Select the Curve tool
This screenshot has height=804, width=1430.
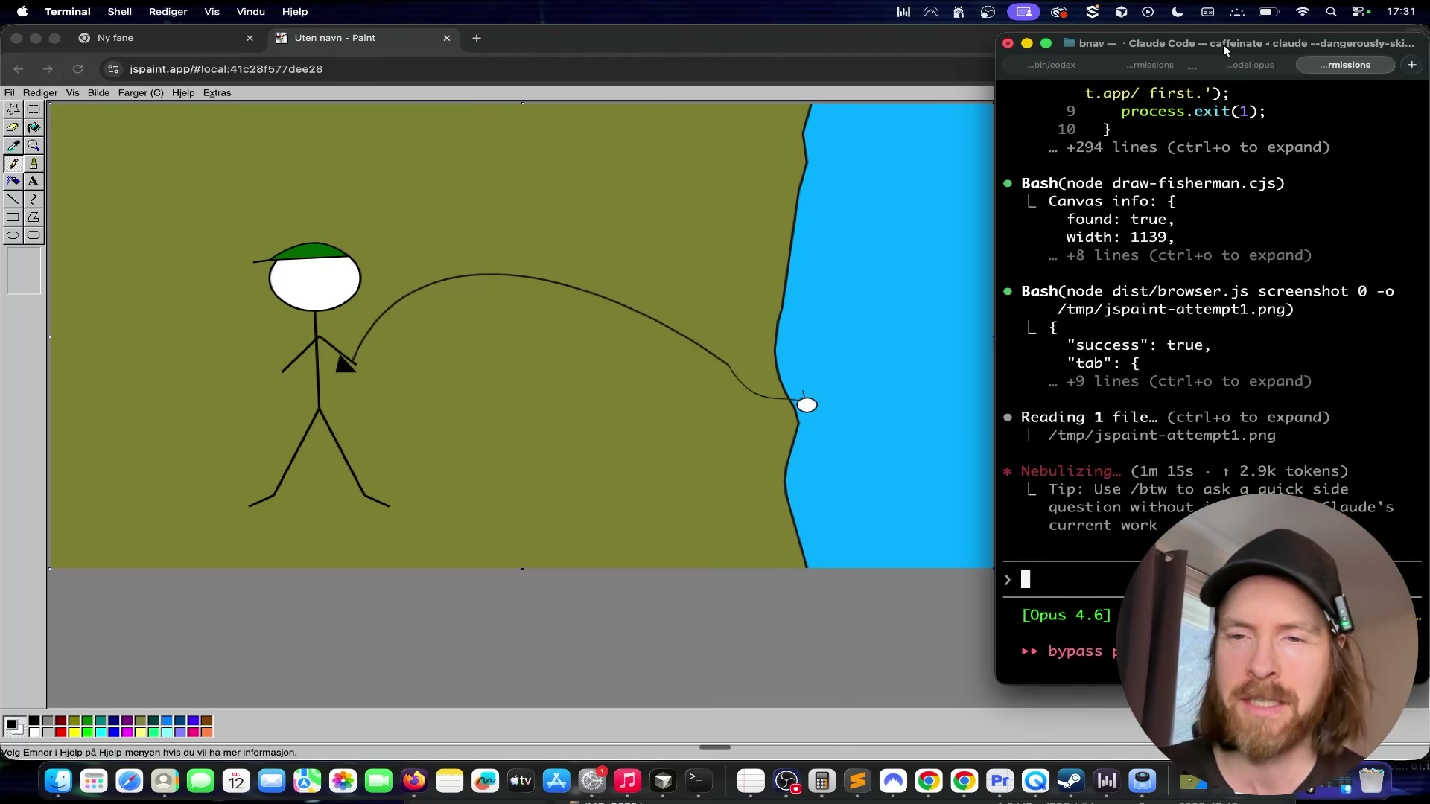pos(34,199)
